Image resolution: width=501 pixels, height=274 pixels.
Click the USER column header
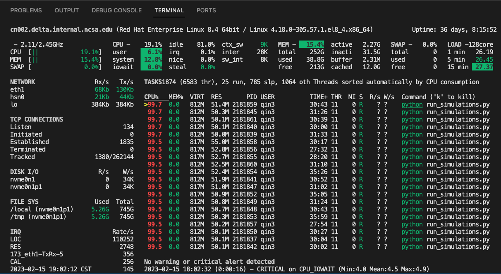(x=267, y=96)
